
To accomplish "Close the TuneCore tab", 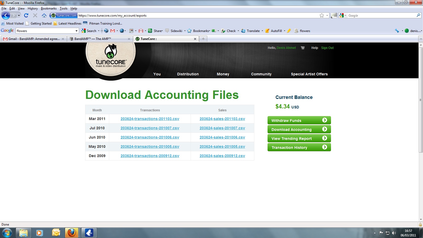I will (x=195, y=39).
